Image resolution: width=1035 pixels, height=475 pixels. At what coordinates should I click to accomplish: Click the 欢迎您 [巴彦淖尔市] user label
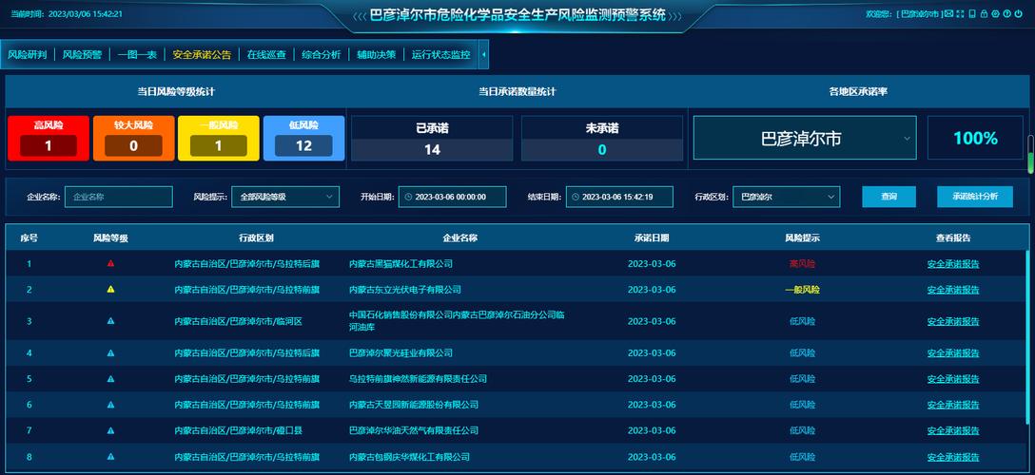[x=904, y=14]
